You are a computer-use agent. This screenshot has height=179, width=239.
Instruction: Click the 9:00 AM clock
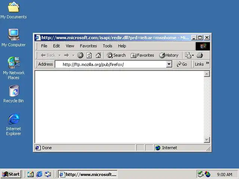(224, 175)
